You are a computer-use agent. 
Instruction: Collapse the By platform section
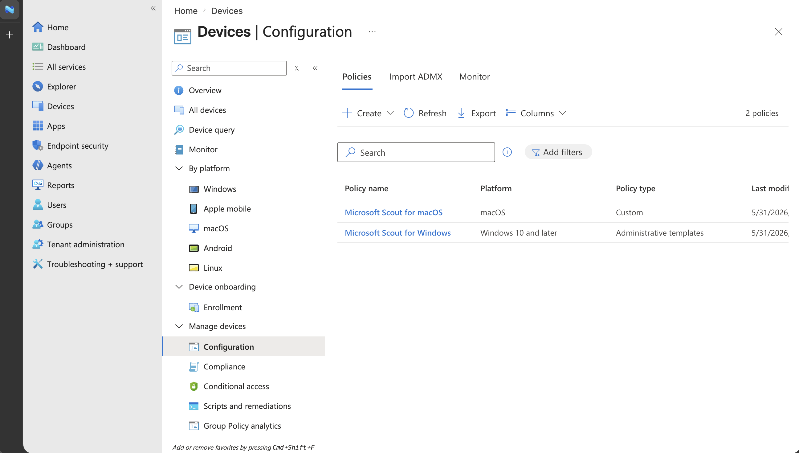[x=179, y=168]
